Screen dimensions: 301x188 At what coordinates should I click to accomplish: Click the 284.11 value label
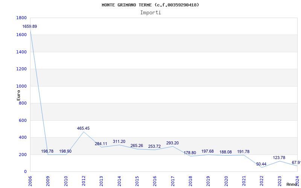tap(101, 144)
